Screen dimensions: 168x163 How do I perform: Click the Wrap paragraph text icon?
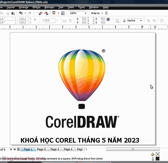117,21
